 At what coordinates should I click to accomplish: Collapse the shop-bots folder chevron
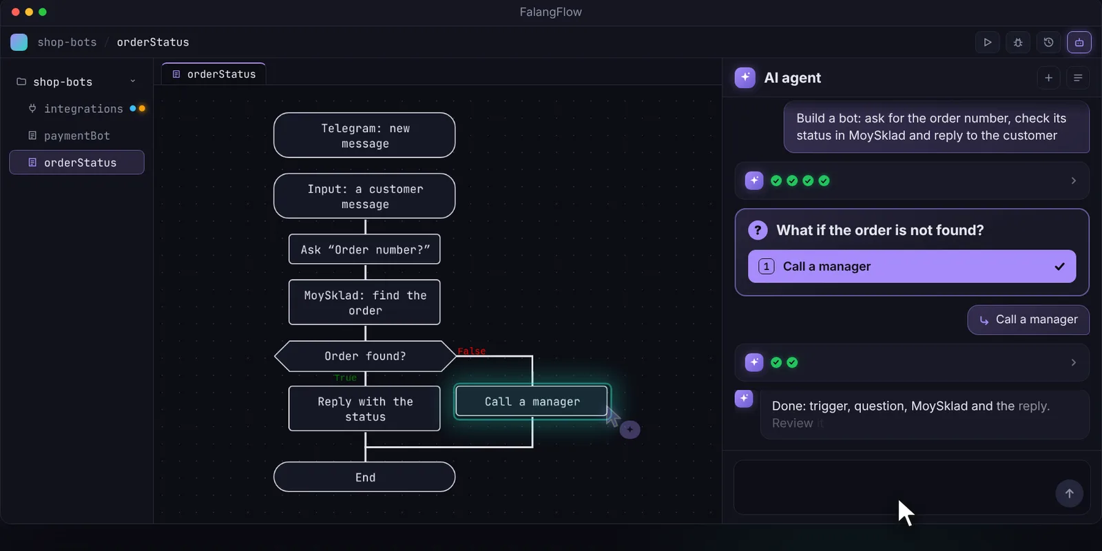[133, 81]
